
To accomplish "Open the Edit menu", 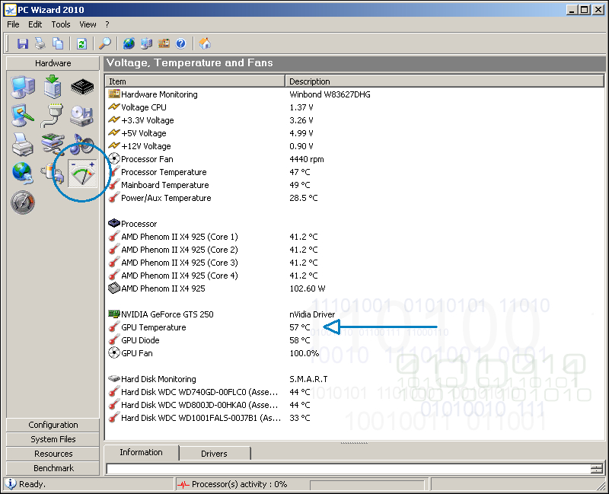I will pos(35,24).
